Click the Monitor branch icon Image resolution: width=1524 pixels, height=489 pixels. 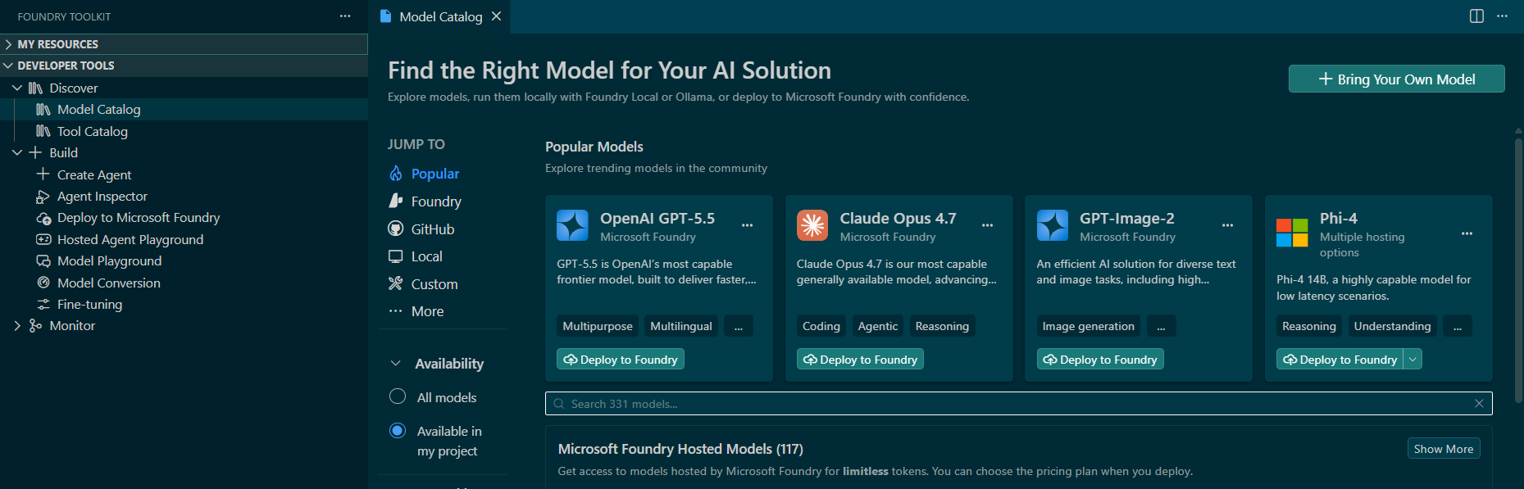tap(35, 326)
